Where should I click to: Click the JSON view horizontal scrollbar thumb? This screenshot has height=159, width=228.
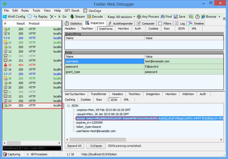[x=98, y=139]
